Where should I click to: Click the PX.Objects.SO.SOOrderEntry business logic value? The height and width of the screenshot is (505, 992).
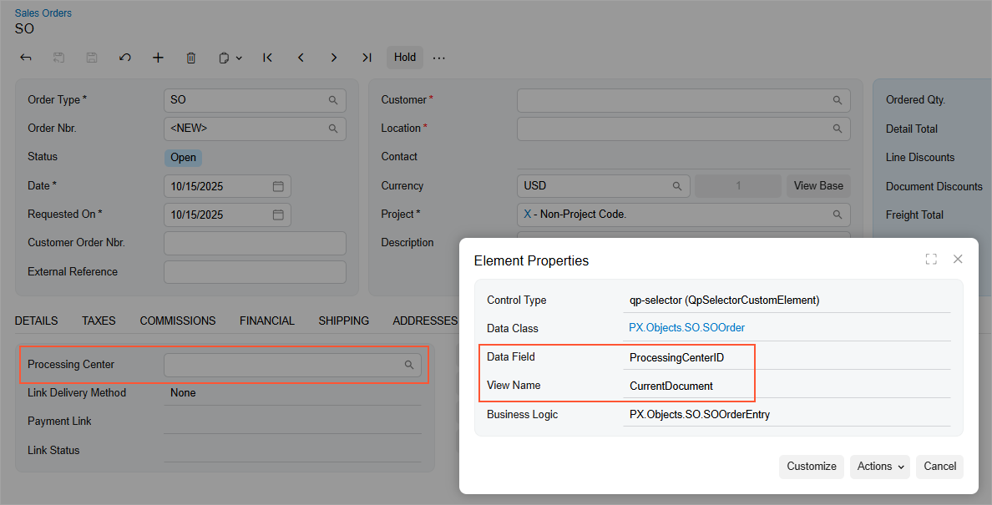[700, 415]
